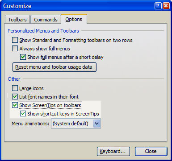Uncheck Show full menus after a short delay
The width and height of the screenshot is (172, 161).
(23, 57)
